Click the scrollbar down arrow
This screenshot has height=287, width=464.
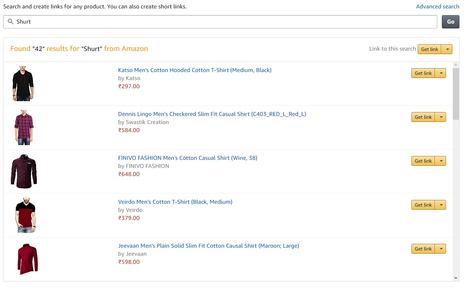tap(456, 278)
